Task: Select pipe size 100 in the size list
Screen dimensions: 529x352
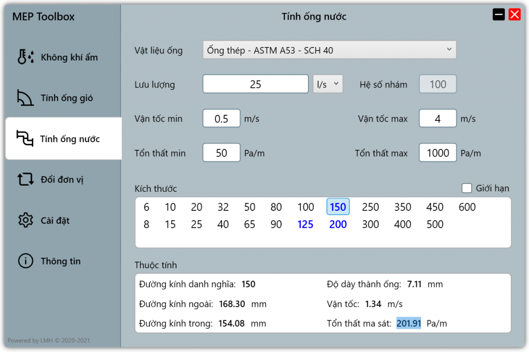Action: (x=306, y=207)
